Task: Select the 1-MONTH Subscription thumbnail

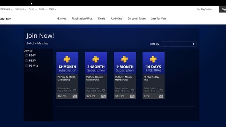Action: pos(125,63)
